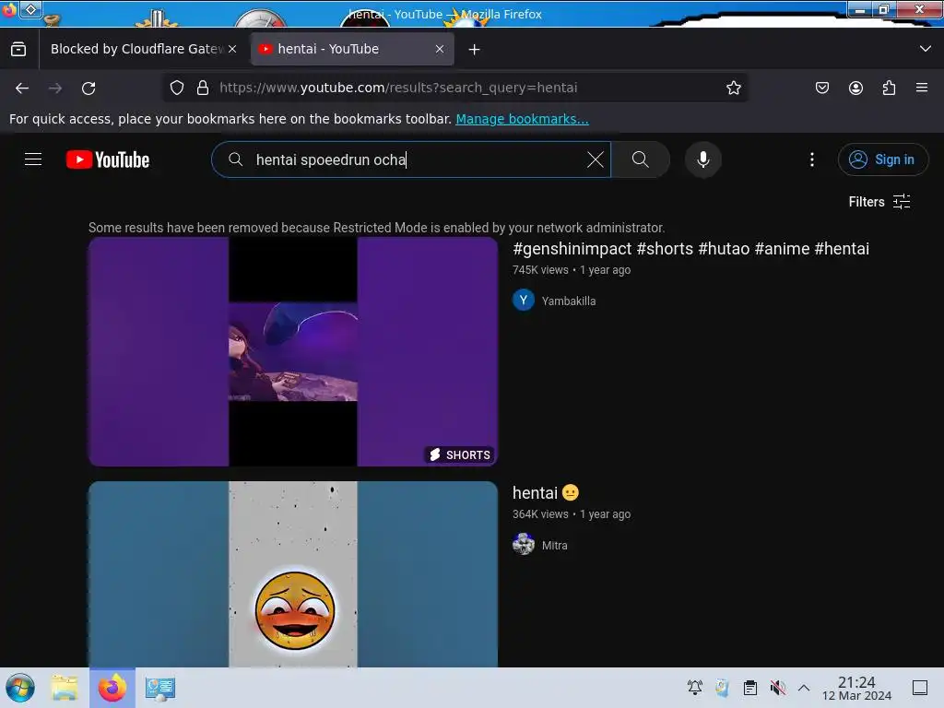Switch to Blocked by Cloudflare Gateway tab
This screenshot has width=944, height=708.
136,50
